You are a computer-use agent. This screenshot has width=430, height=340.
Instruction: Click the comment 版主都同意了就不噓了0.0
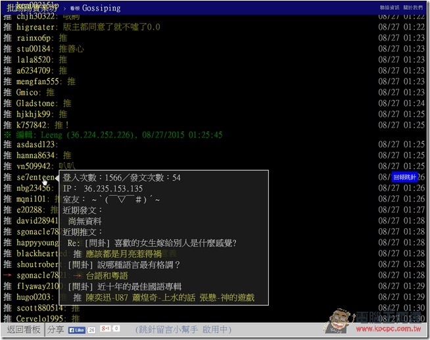pos(111,27)
